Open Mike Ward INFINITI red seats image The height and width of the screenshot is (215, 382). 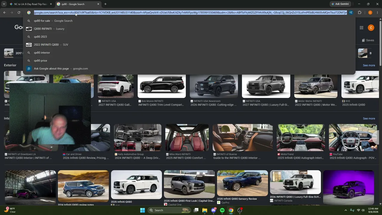[187, 138]
